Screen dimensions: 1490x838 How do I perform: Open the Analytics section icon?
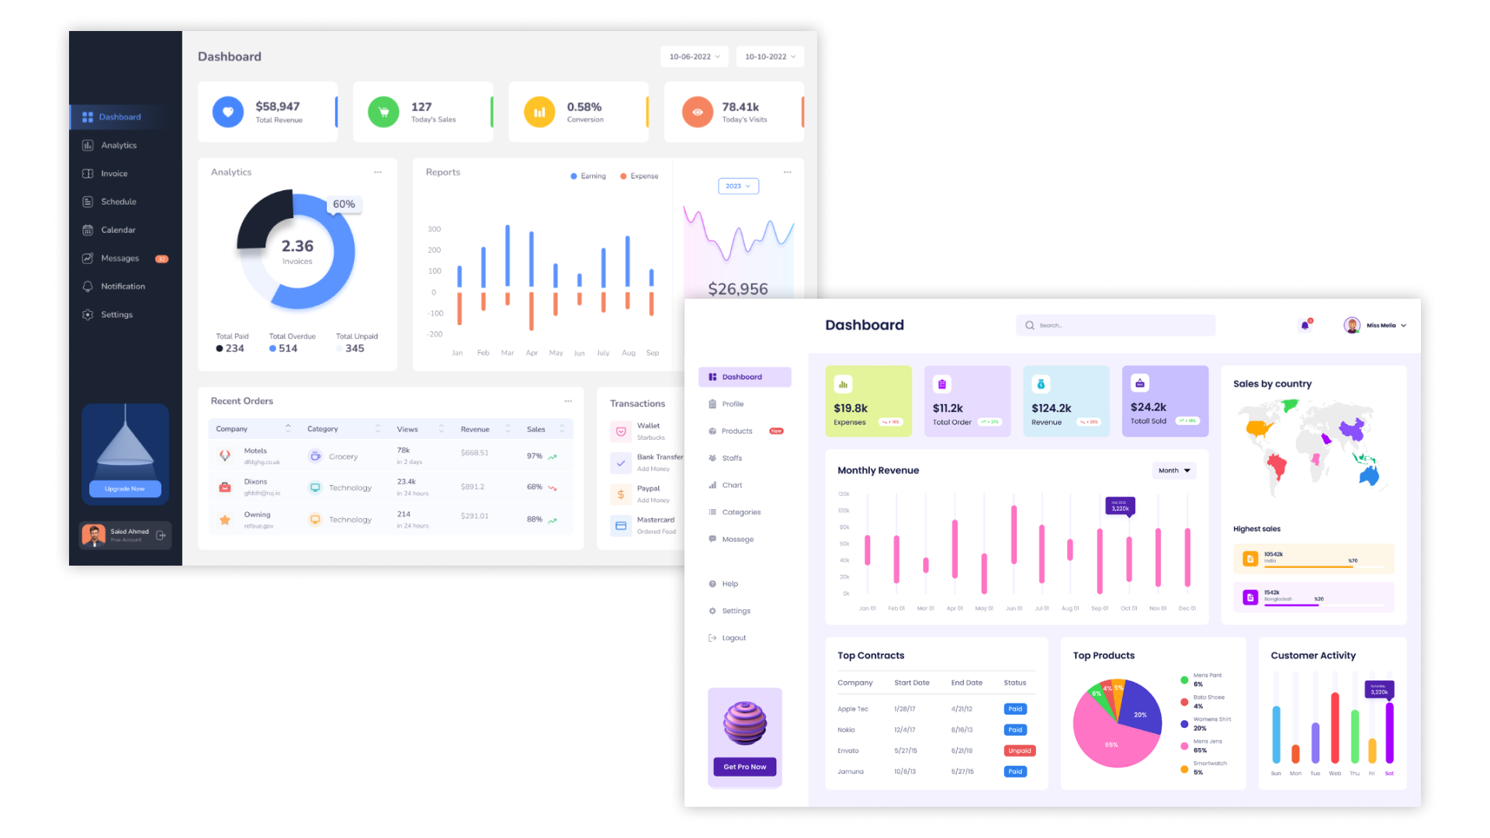point(87,145)
